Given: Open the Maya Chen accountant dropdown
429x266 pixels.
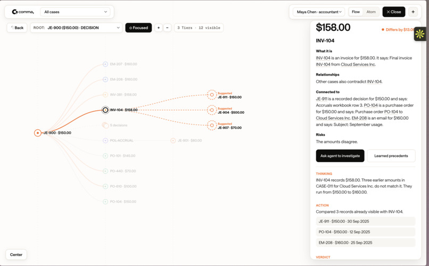Looking at the screenshot, I should point(319,12).
